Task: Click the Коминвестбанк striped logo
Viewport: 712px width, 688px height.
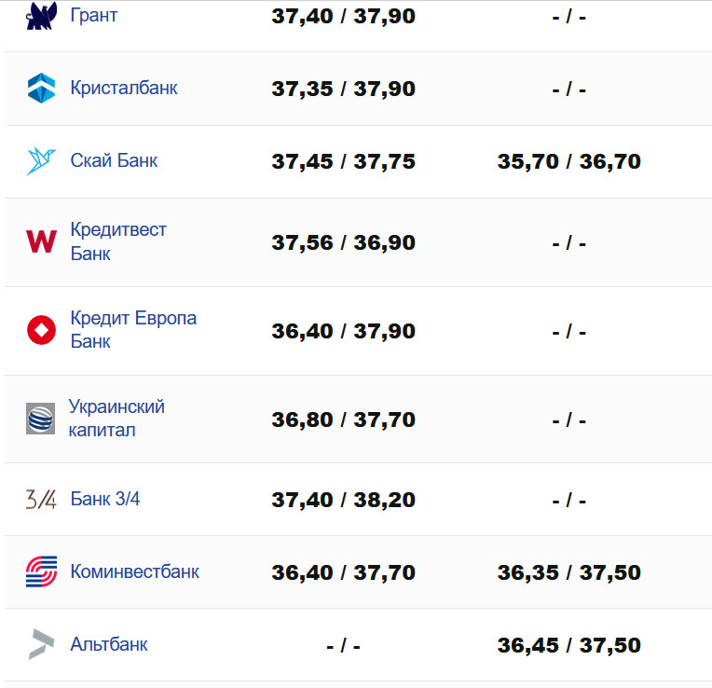Action: tap(42, 571)
